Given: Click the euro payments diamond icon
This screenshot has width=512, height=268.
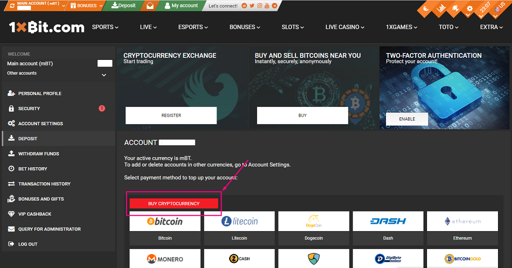Looking at the screenshot, I should coord(426,9).
